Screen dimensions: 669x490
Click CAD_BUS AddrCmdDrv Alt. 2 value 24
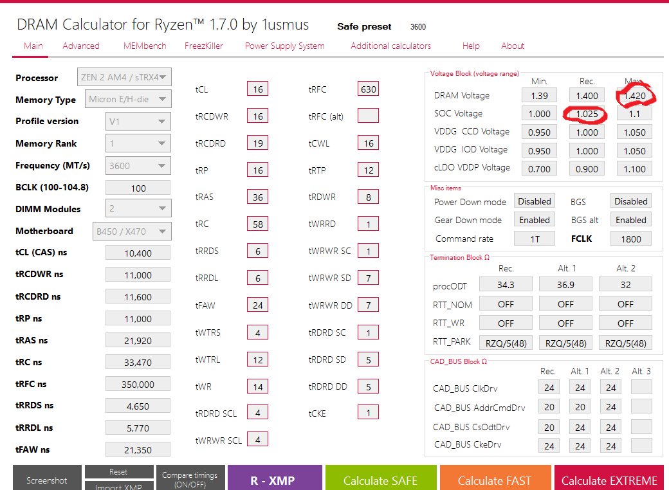click(x=610, y=407)
